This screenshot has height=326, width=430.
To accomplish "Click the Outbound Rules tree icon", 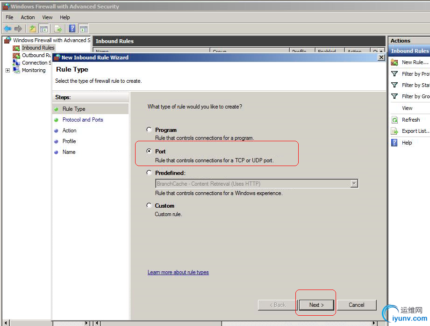I will pyautogui.click(x=16, y=56).
